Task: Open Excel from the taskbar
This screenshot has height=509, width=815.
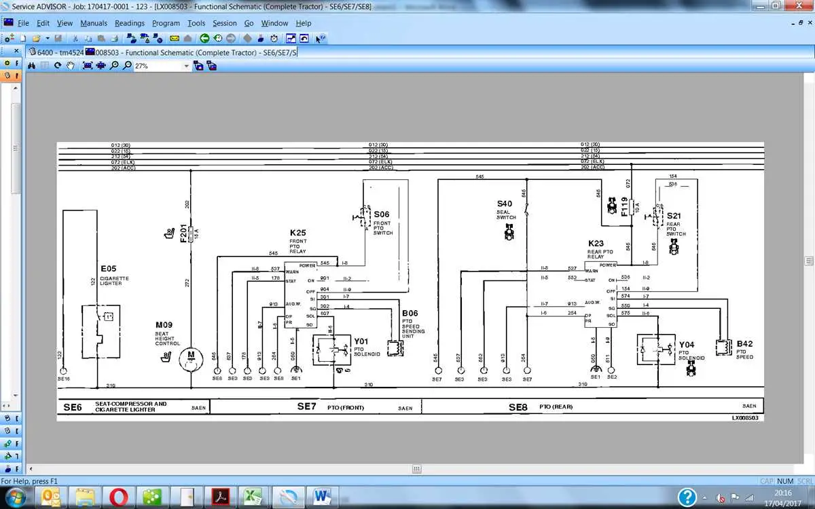Action: coord(254,497)
